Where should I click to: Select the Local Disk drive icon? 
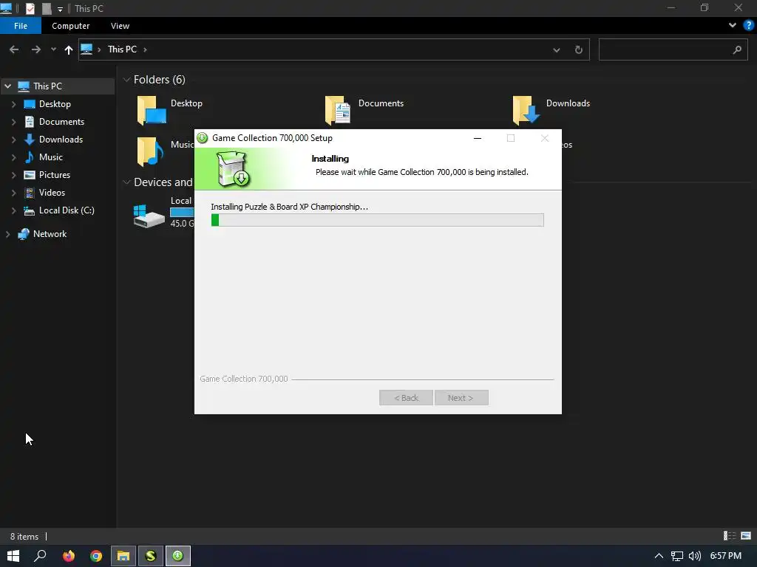[149, 216]
